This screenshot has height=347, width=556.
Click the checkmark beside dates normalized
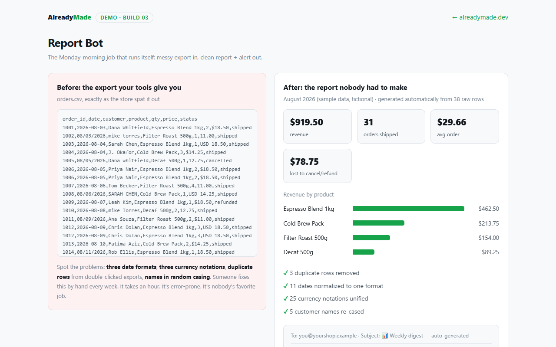pos(286,286)
